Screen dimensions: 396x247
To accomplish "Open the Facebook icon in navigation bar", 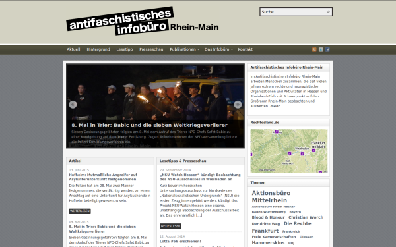I will [327, 49].
